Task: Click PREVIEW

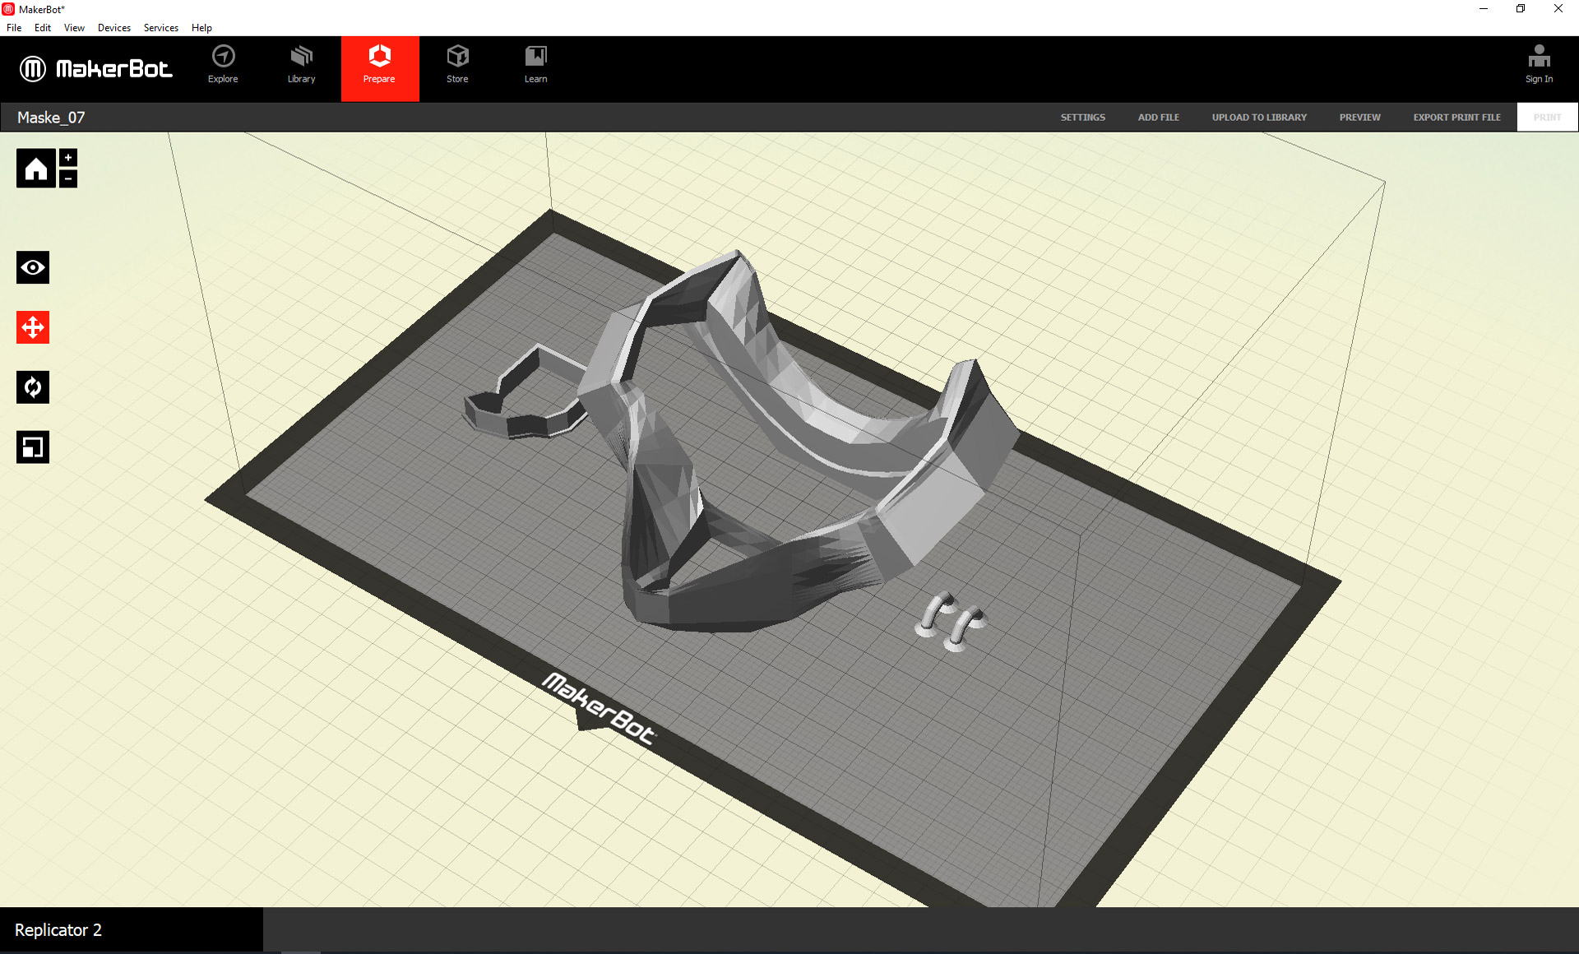Action: tap(1360, 118)
